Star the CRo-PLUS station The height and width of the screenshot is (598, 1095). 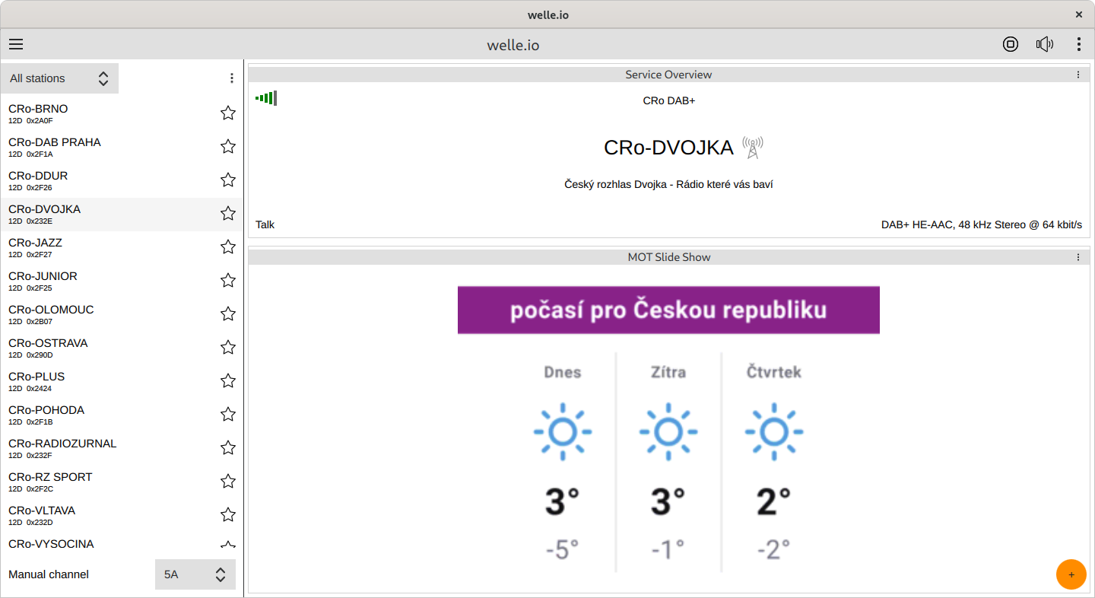click(x=228, y=380)
